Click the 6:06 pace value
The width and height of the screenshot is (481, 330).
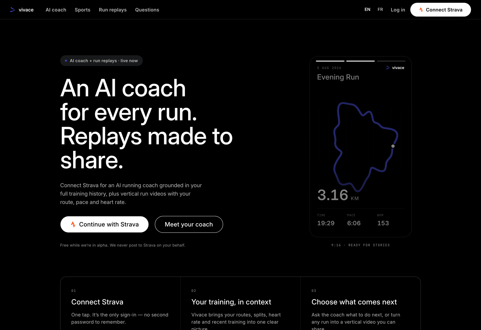click(x=354, y=223)
